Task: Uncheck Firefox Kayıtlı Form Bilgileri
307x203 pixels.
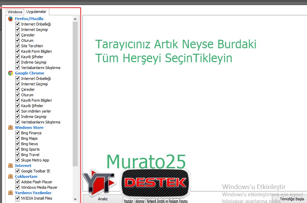Action: coord(17,51)
